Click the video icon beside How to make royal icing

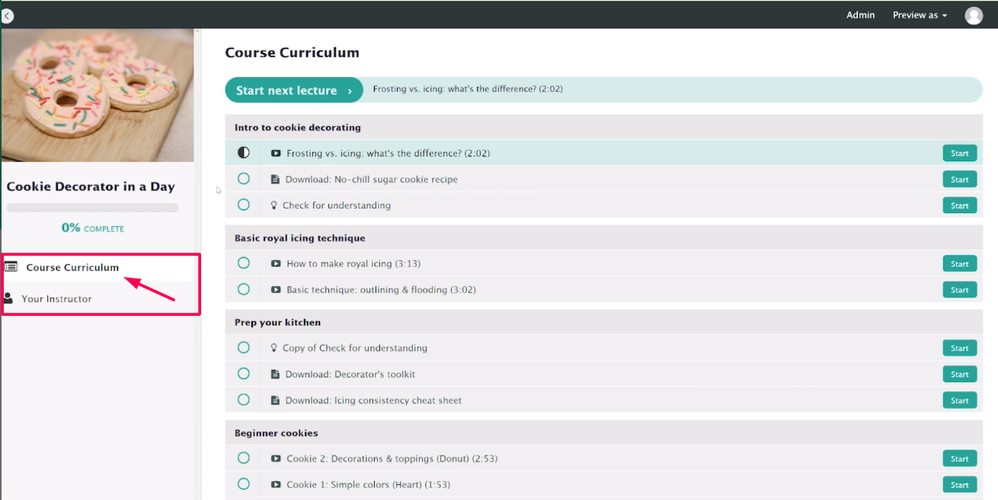pyautogui.click(x=275, y=263)
